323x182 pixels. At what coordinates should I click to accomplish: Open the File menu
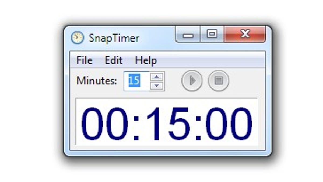tap(84, 60)
